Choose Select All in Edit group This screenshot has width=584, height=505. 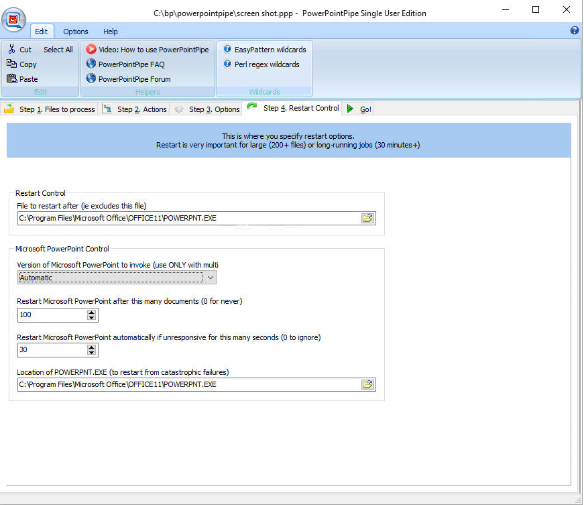pyautogui.click(x=58, y=50)
